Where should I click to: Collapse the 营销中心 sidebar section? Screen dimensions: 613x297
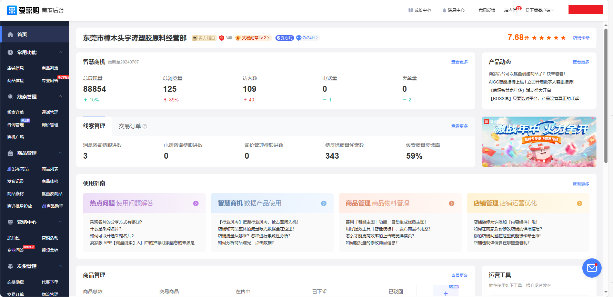coord(60,222)
